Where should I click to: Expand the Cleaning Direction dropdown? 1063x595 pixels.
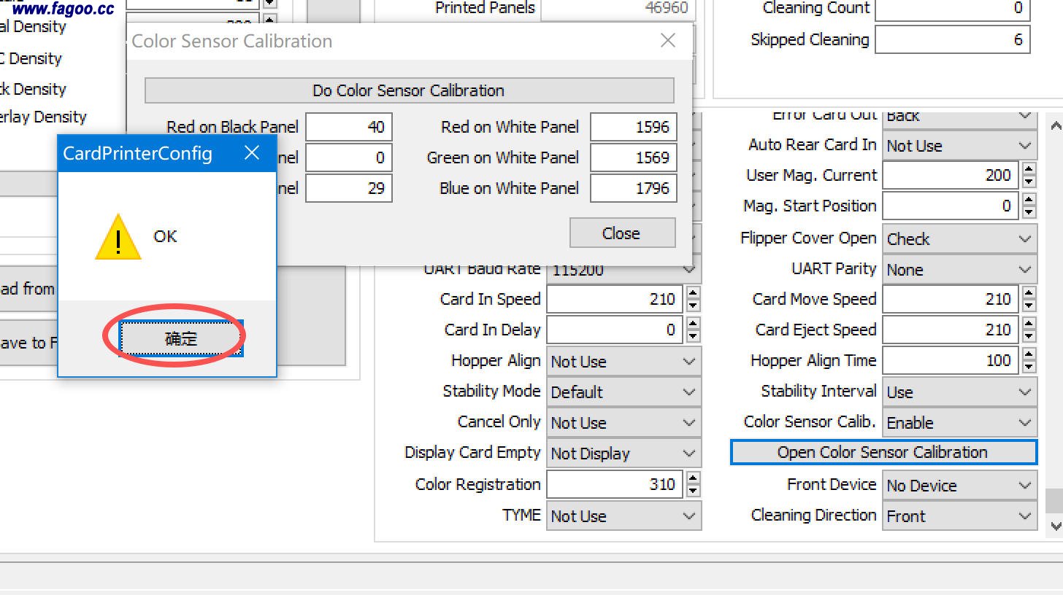959,516
